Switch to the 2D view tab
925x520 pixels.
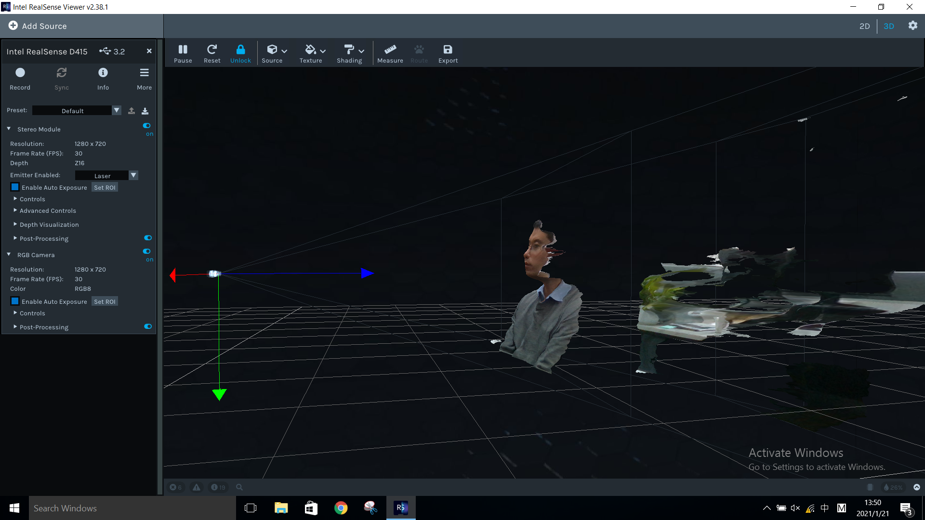click(x=865, y=26)
